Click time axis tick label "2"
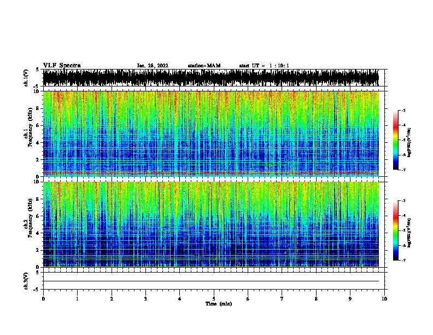This screenshot has height=335, width=433. point(112,298)
